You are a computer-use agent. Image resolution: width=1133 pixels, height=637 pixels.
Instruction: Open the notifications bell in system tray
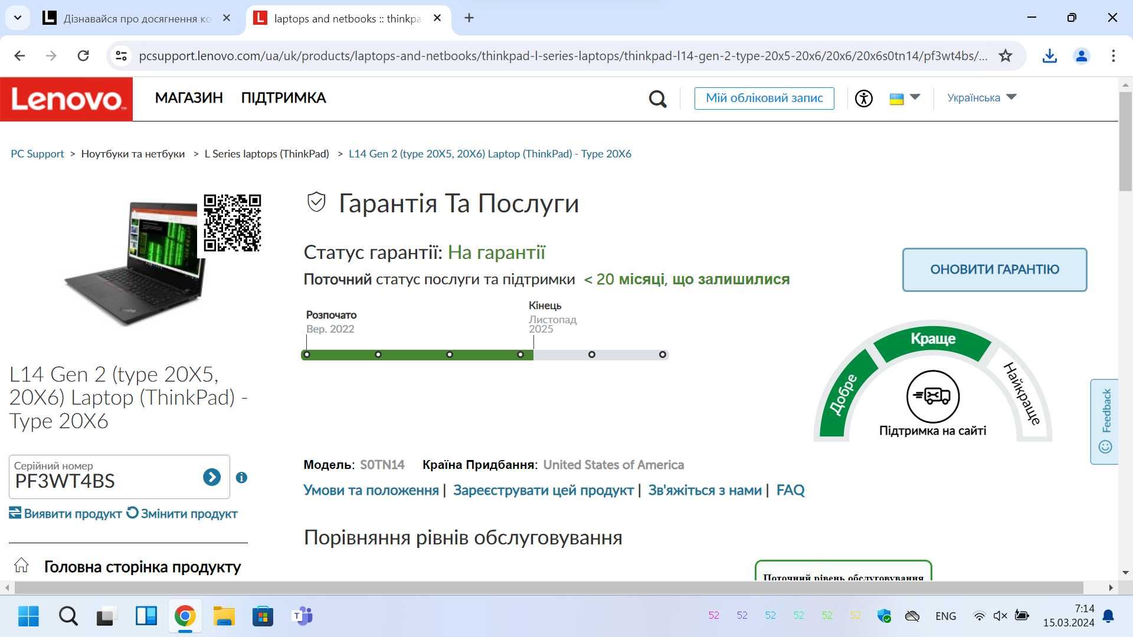[1108, 616]
